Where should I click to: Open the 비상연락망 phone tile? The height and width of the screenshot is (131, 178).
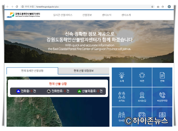pos(162,97)
